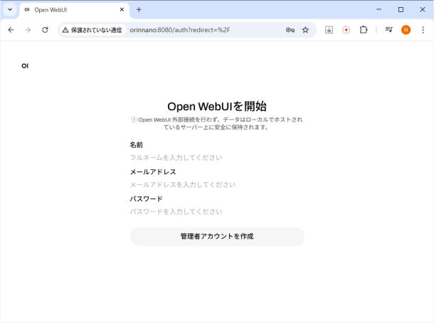
Task: Open the media control playlist icon
Action: [388, 30]
